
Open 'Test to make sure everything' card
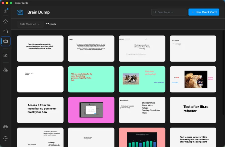pos(193,137)
